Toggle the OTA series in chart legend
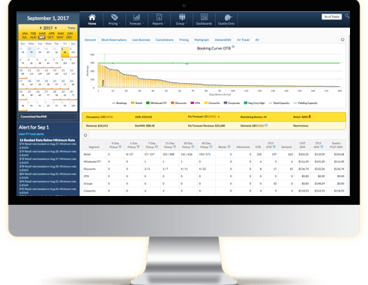 (x=195, y=103)
